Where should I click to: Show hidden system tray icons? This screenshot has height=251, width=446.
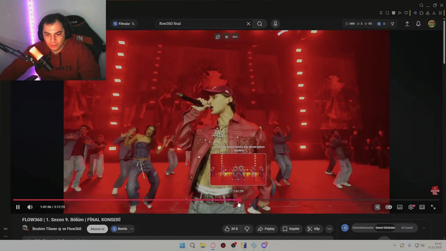[394, 246]
